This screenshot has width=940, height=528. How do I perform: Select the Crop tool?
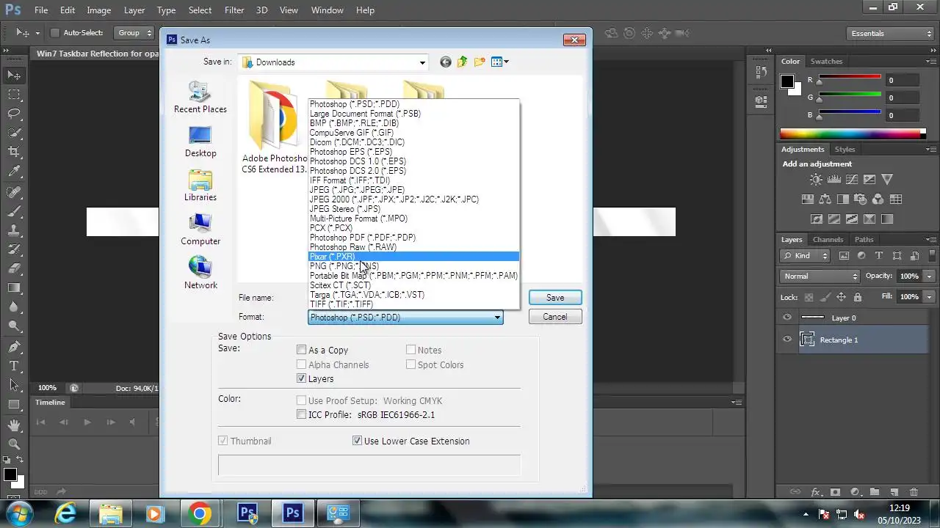tap(14, 152)
